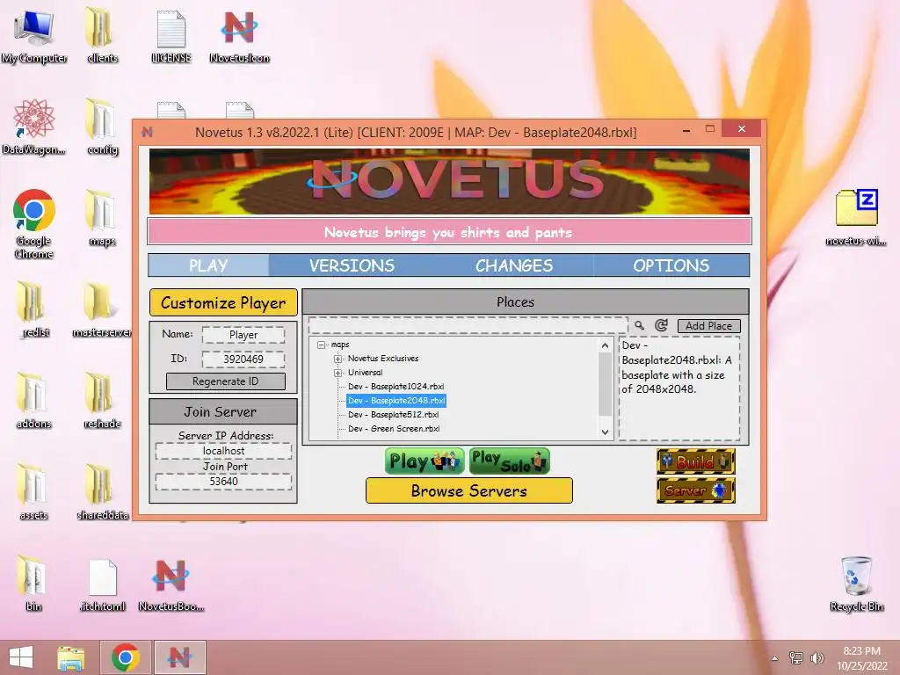Launch NovetusBootstrapper from desktop icon
This screenshot has height=675, width=900.
[171, 584]
